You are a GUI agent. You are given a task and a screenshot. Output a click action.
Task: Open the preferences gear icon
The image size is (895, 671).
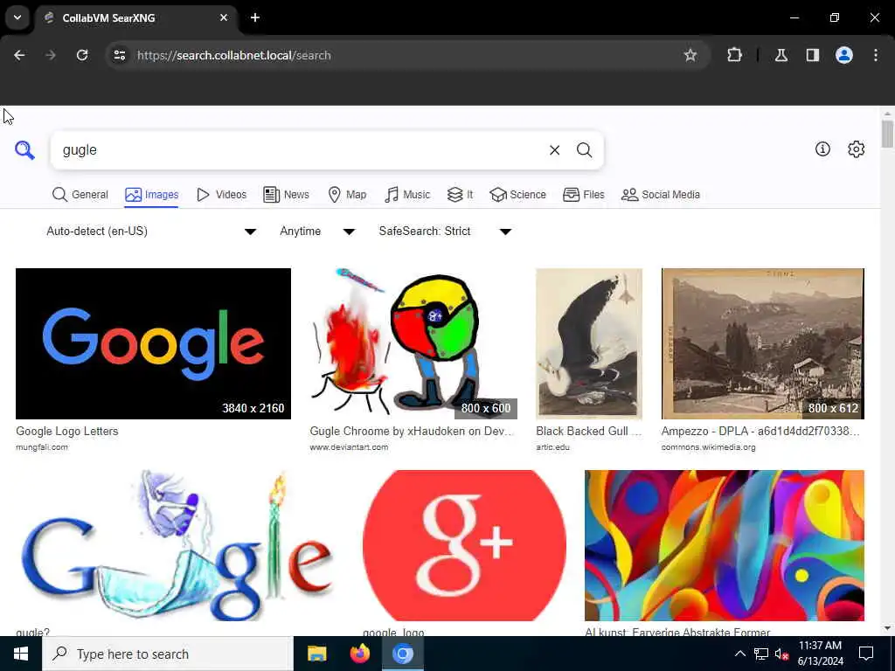point(856,149)
